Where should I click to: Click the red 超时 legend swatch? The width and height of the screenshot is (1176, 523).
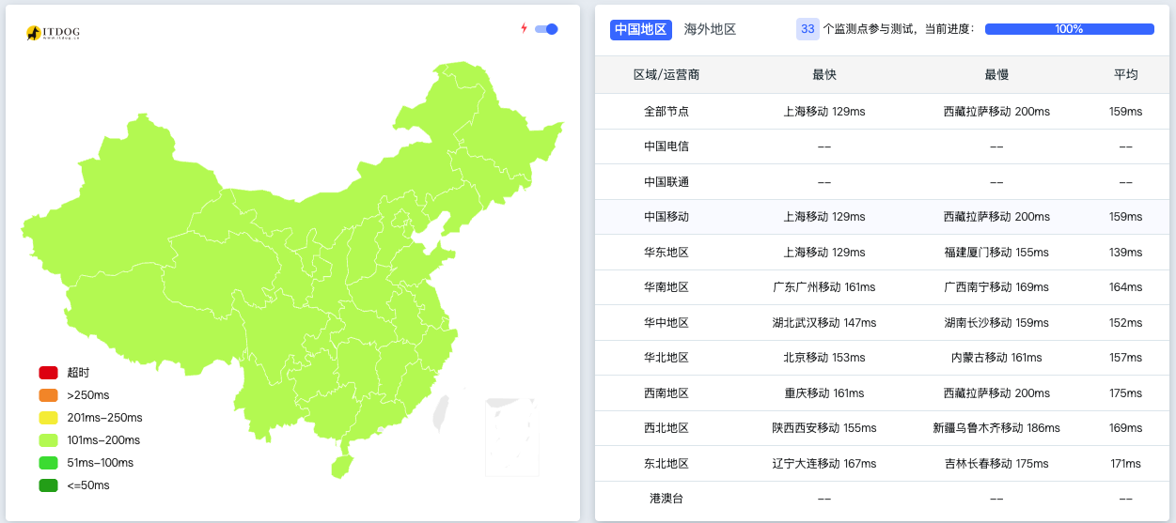(x=48, y=373)
